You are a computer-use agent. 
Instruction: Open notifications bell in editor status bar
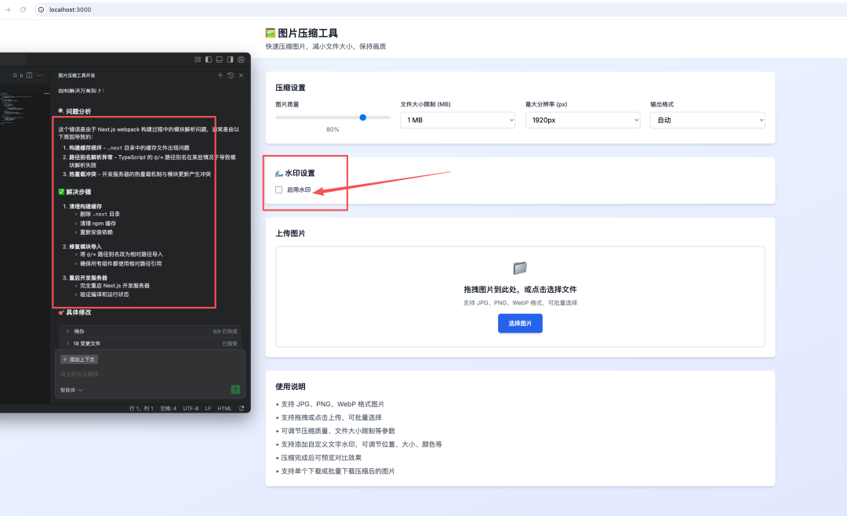[242, 408]
